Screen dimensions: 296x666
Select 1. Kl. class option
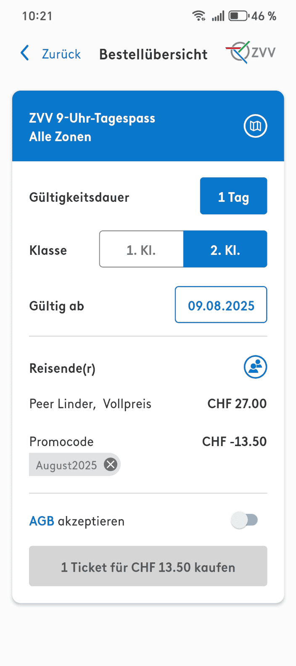pyautogui.click(x=141, y=249)
